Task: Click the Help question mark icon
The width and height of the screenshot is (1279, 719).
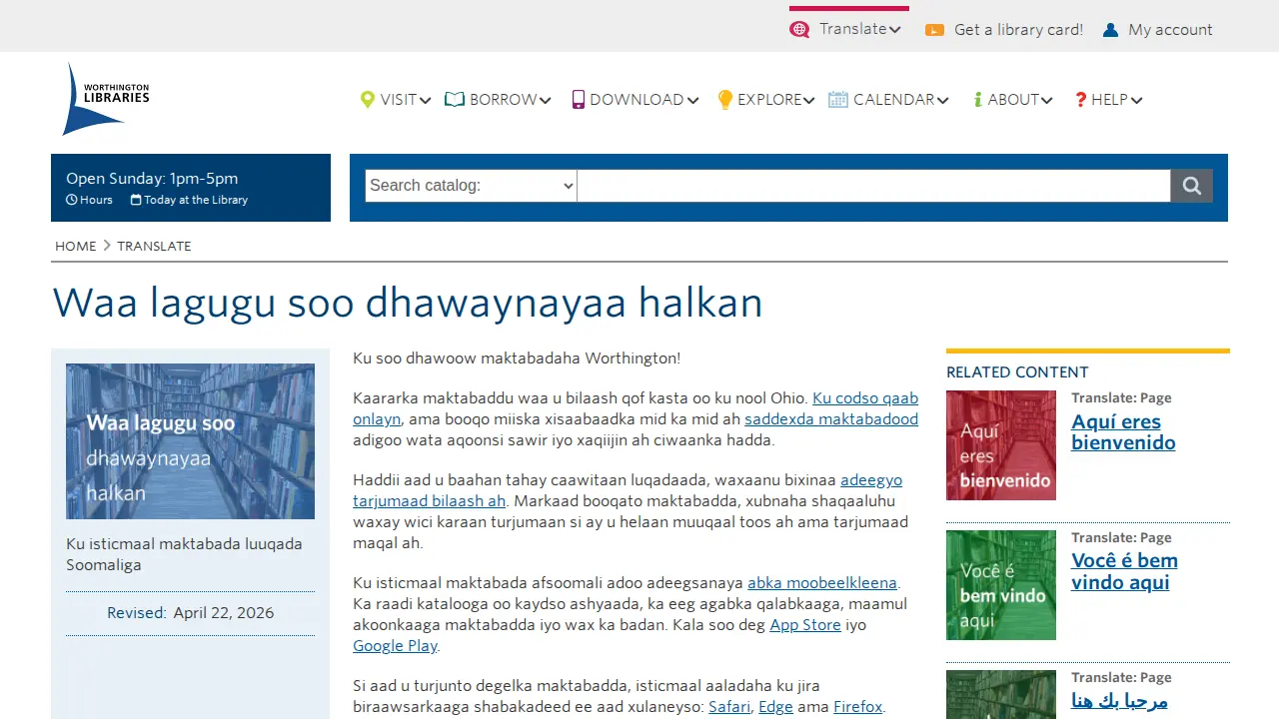Action: click(x=1080, y=100)
